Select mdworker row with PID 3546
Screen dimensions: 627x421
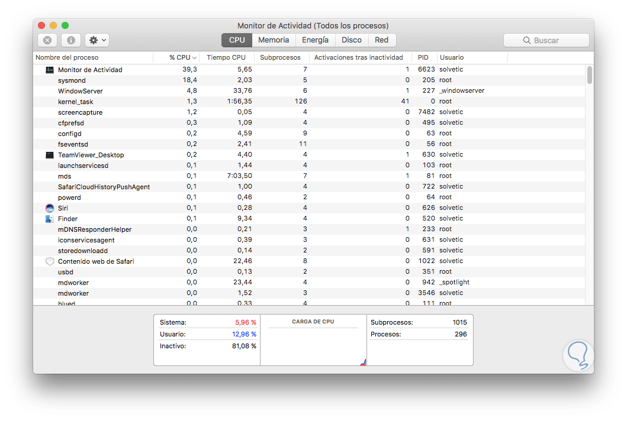(309, 293)
